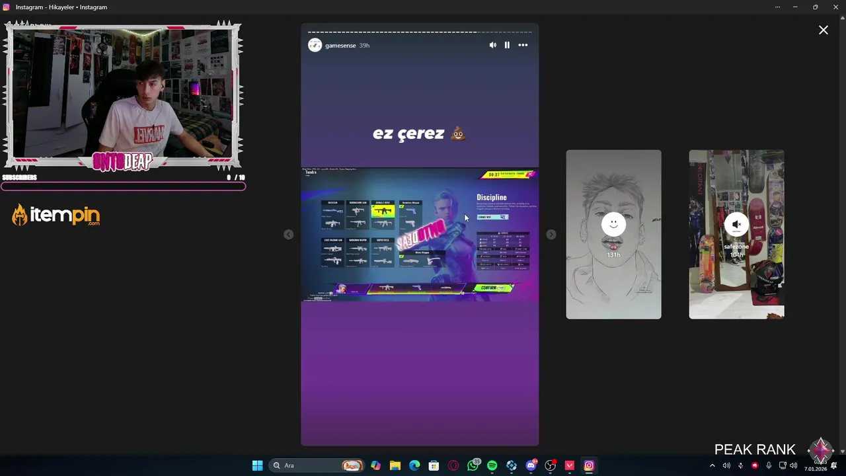846x476 pixels.
Task: Click the Instagram taskbar icon
Action: point(589,465)
